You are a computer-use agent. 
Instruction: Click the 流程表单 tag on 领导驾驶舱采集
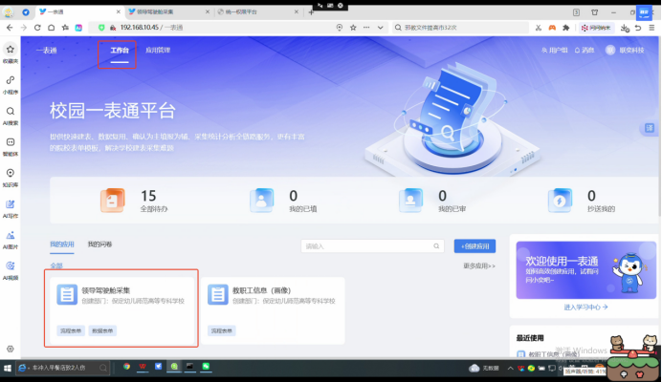(71, 331)
